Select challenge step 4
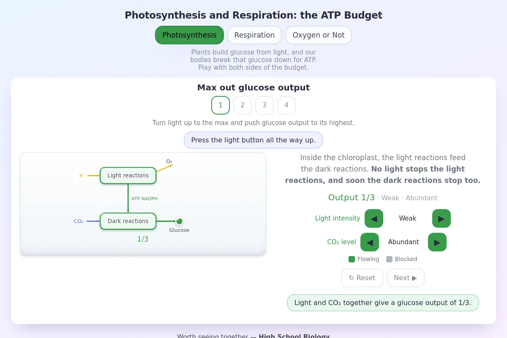 286,105
